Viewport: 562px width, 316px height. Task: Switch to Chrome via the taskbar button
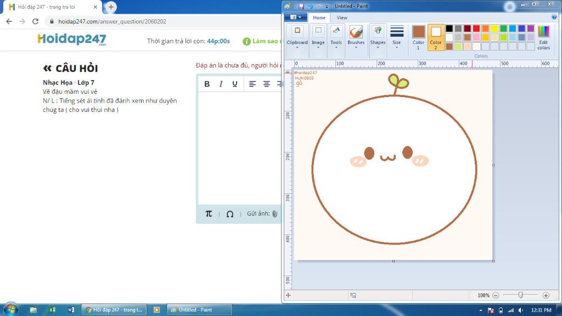114,310
